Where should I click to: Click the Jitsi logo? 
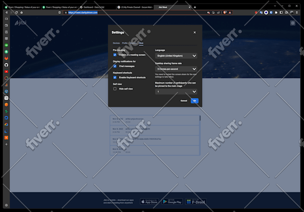[x=20, y=23]
